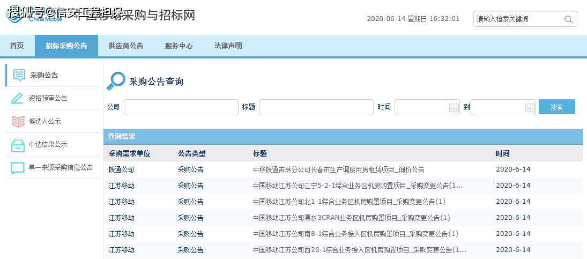Click the 标题 column header in results
This screenshot has width=587, height=259.
(x=260, y=153)
